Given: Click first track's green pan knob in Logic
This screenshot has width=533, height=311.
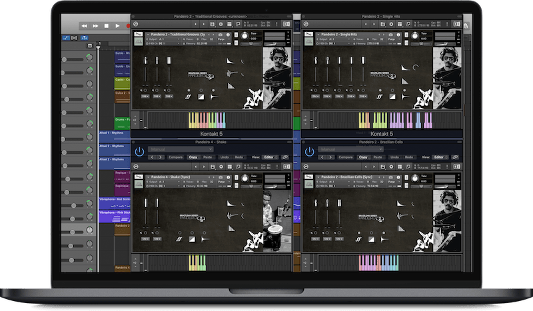Looking at the screenshot, I should (89, 57).
